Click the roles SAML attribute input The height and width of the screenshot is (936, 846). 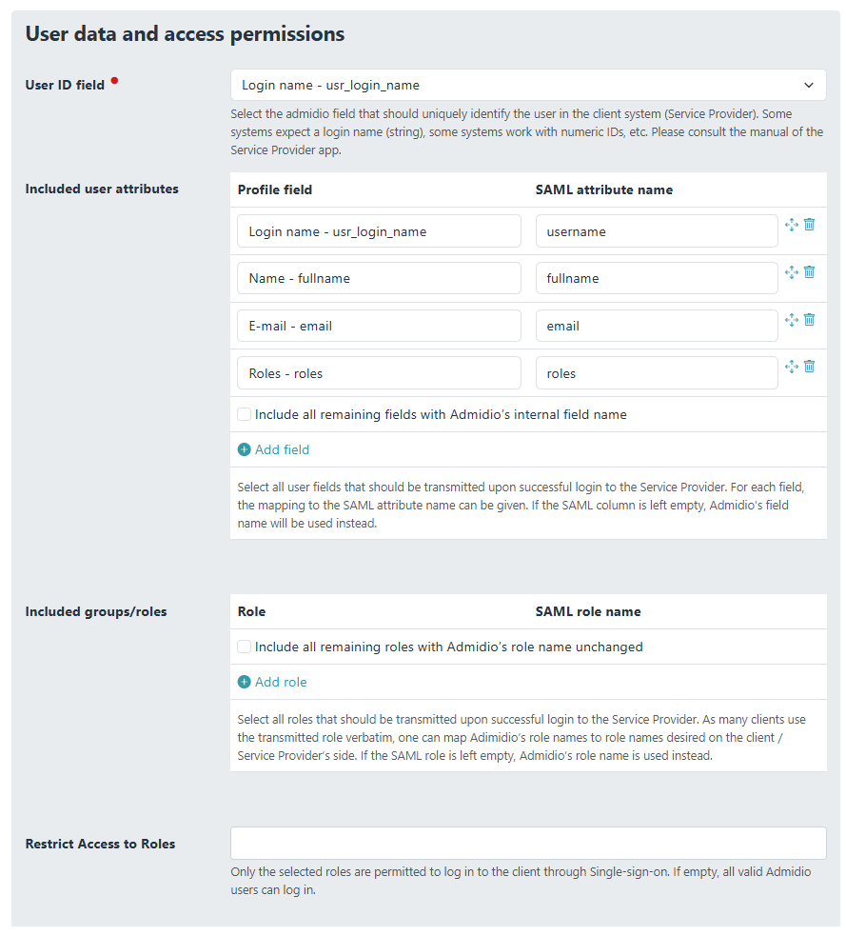coord(657,373)
